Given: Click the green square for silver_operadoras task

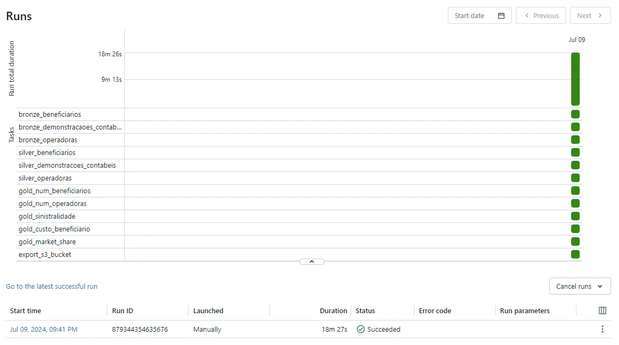Looking at the screenshot, I should coord(575,178).
